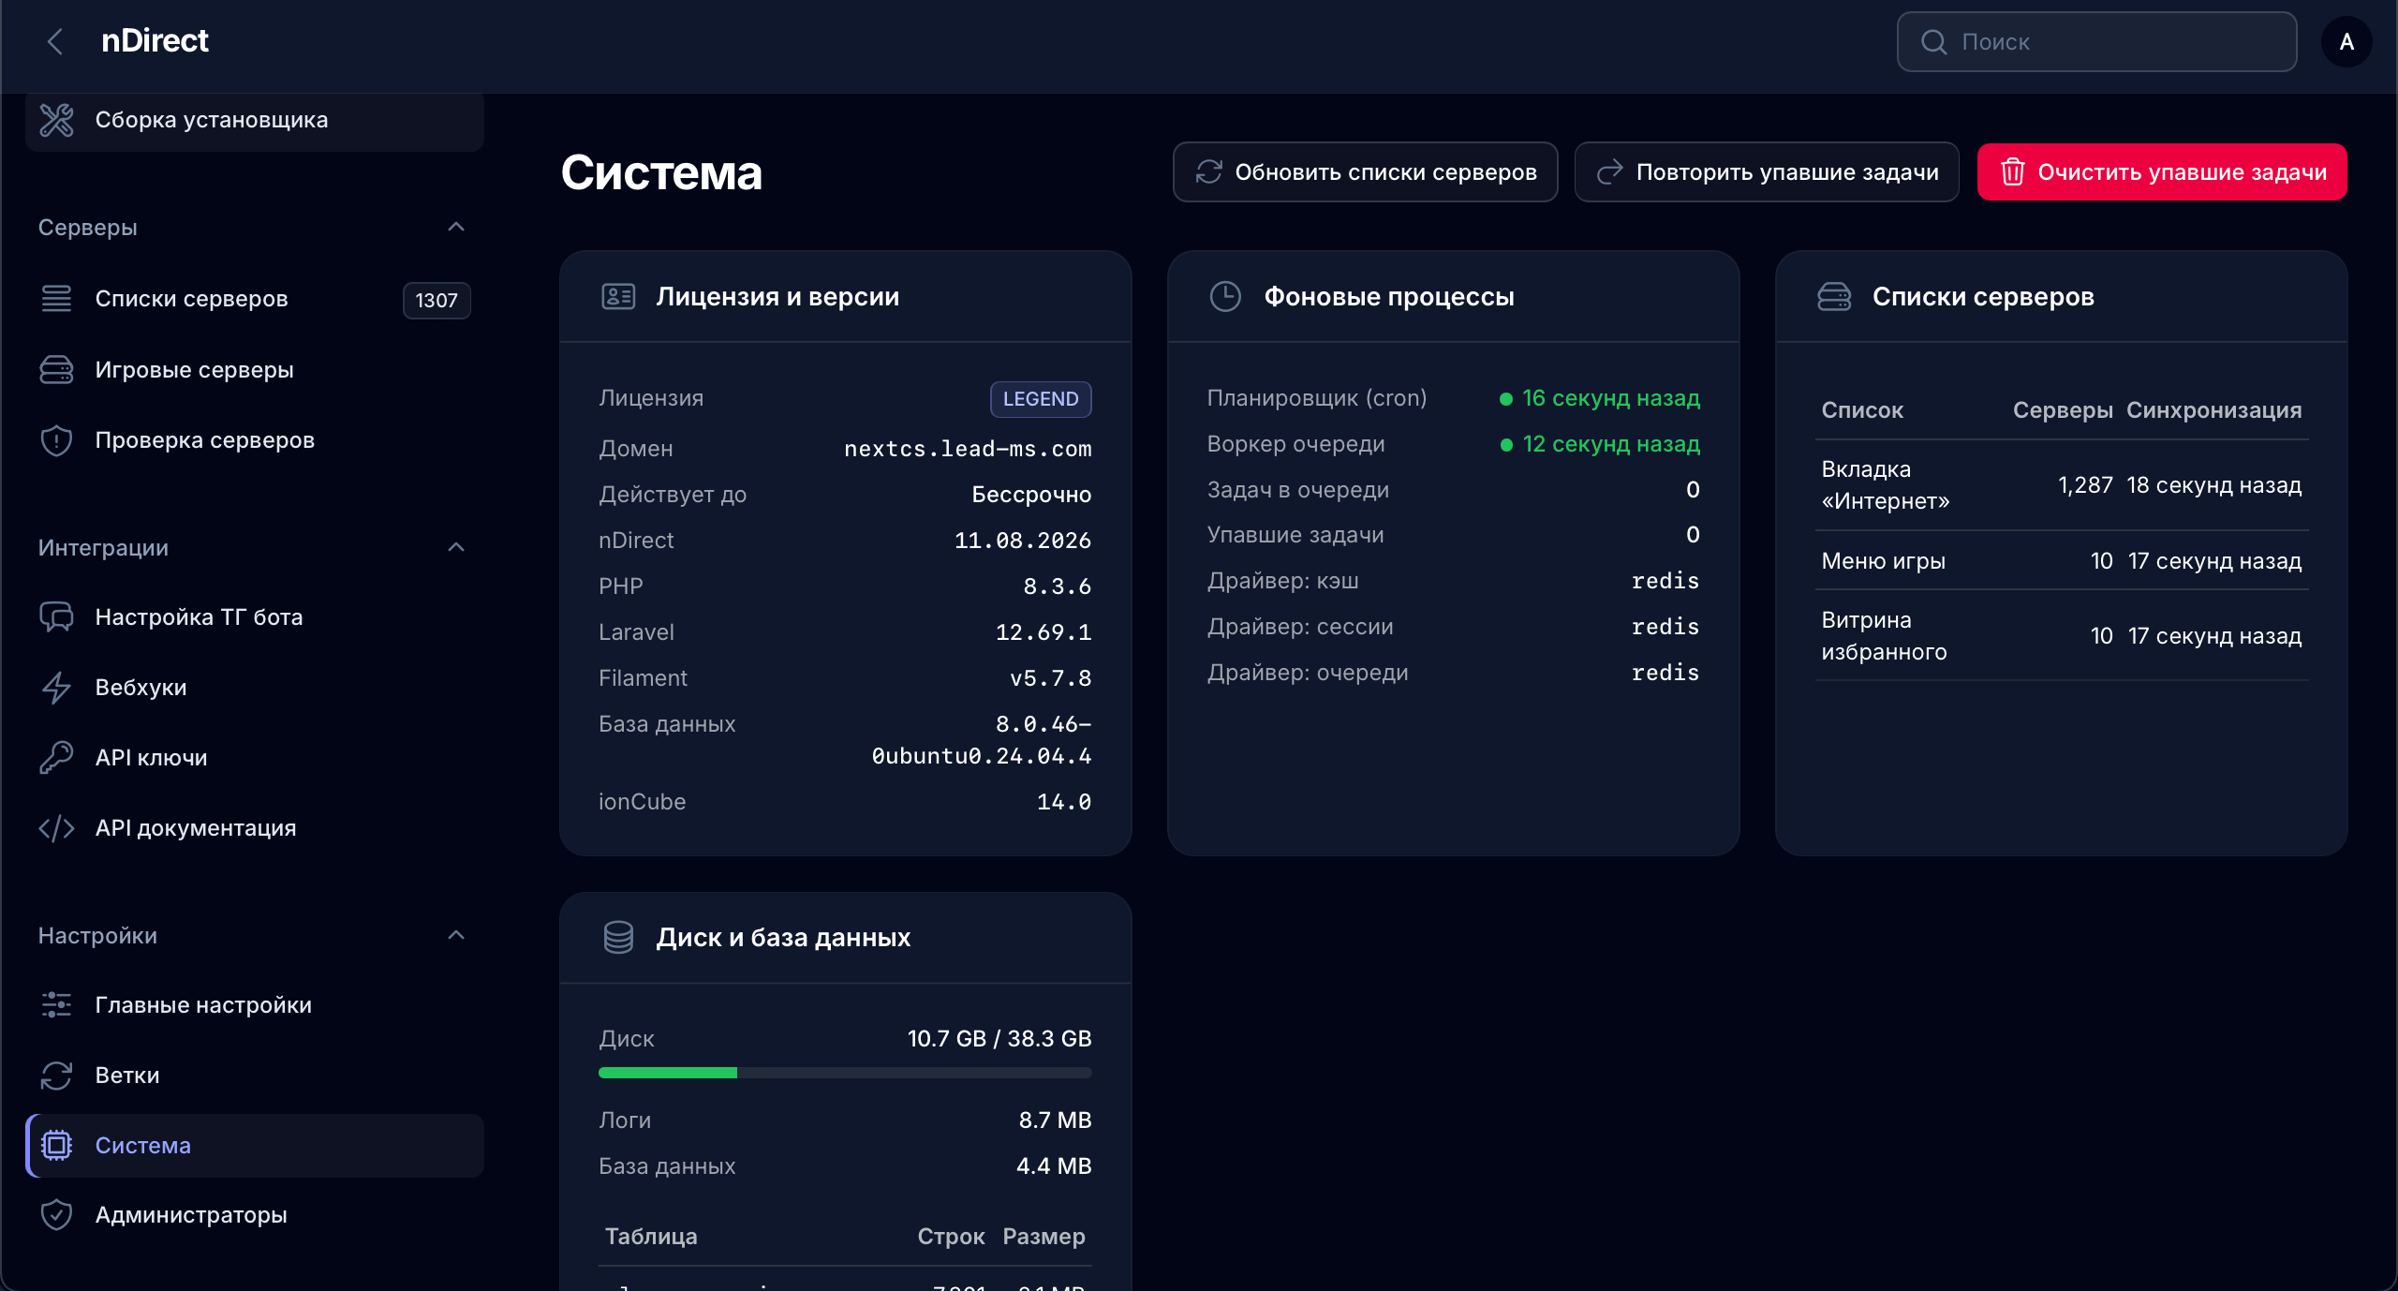
Task: Focus the Поиск search field
Action: click(x=2096, y=42)
